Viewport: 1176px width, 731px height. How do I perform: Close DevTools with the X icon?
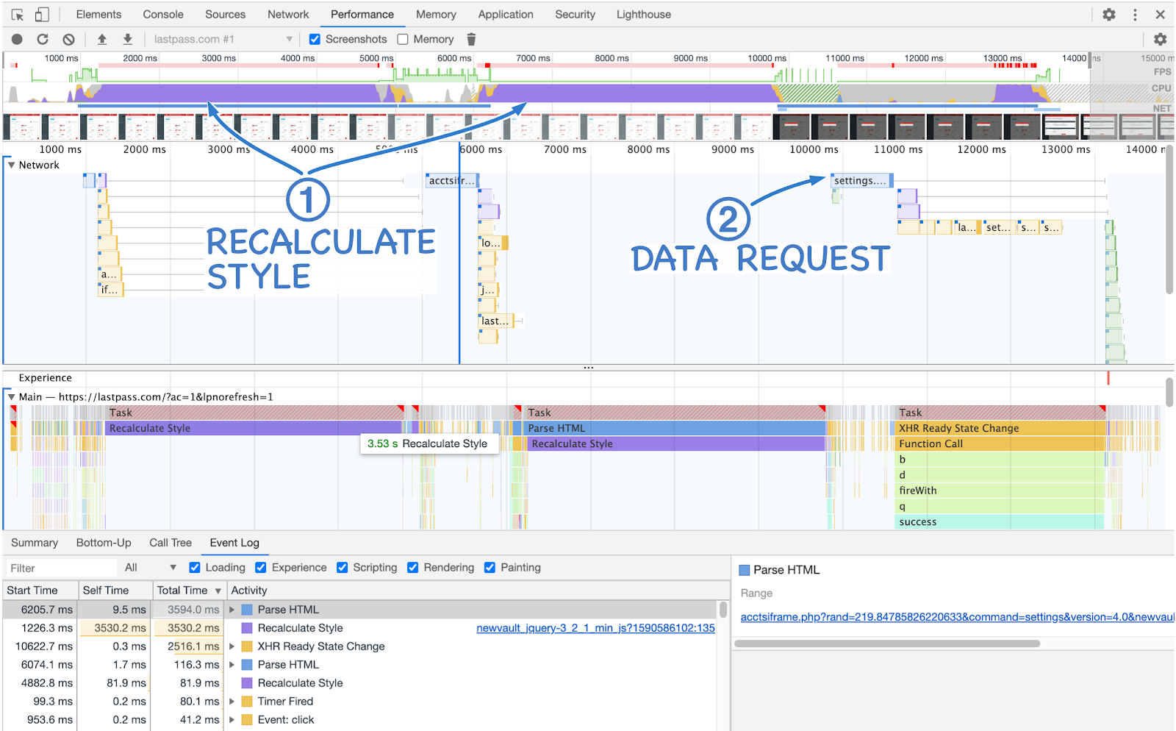(x=1161, y=15)
